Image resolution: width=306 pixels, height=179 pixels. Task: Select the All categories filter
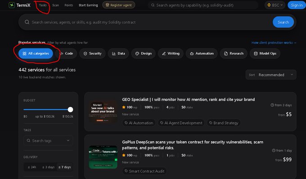(36, 54)
